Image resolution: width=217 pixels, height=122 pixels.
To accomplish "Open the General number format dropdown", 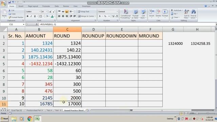I will (x=117, y=12).
